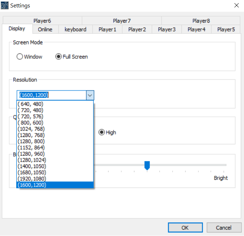Click the brightness slider thumb

click(147, 166)
